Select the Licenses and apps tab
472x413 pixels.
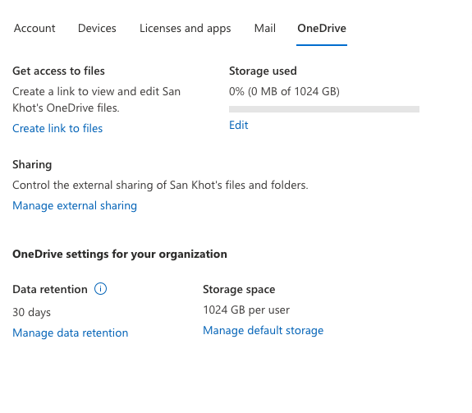(x=186, y=28)
